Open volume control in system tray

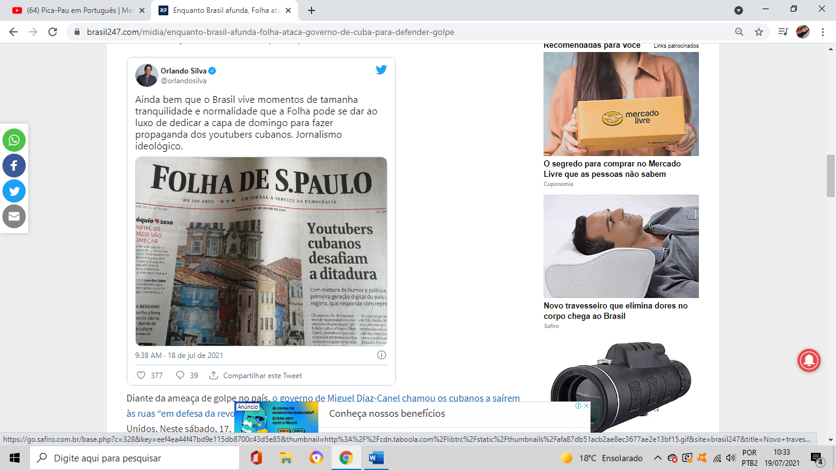(730, 458)
